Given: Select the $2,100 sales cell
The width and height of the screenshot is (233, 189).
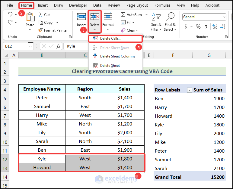Looking at the screenshot, I should tap(125, 141).
